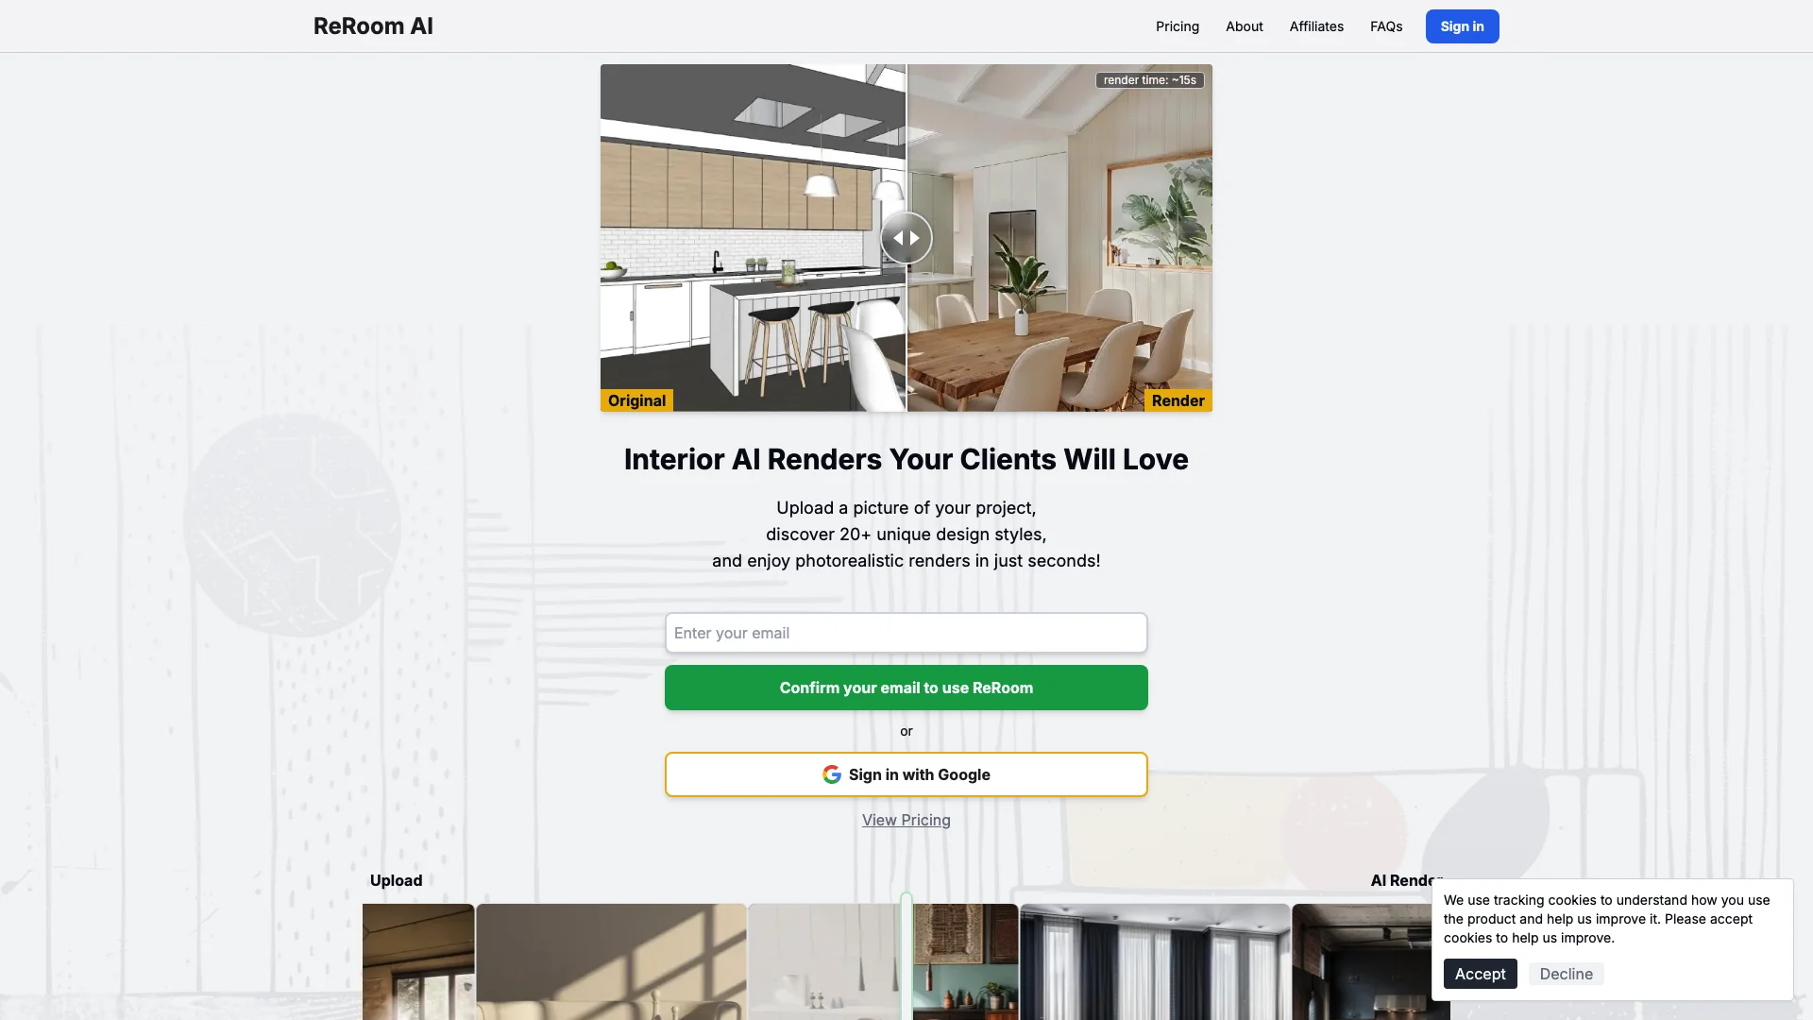Enable Google sign-in option
Viewport: 1813px width, 1020px height.
tap(906, 773)
